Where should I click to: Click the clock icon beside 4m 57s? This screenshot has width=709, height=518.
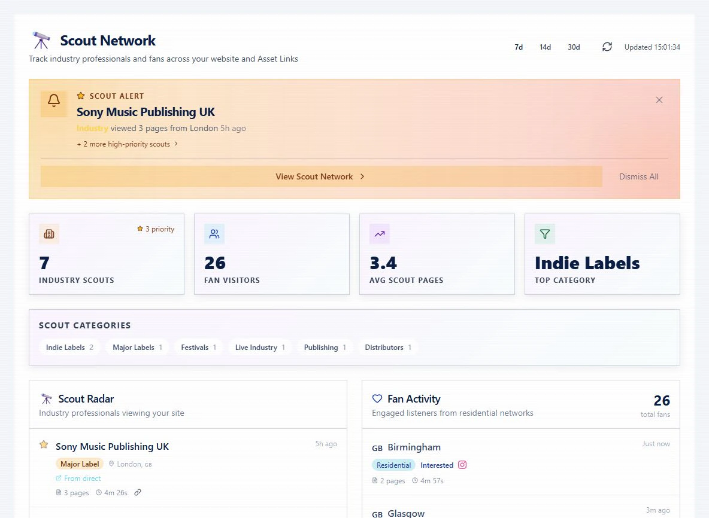[415, 480]
